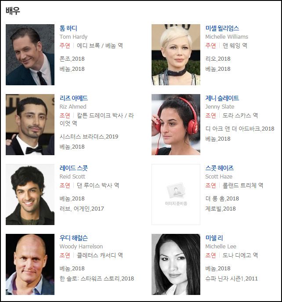
Task: Open Woody Harrelson's profile photo
Action: [30, 265]
